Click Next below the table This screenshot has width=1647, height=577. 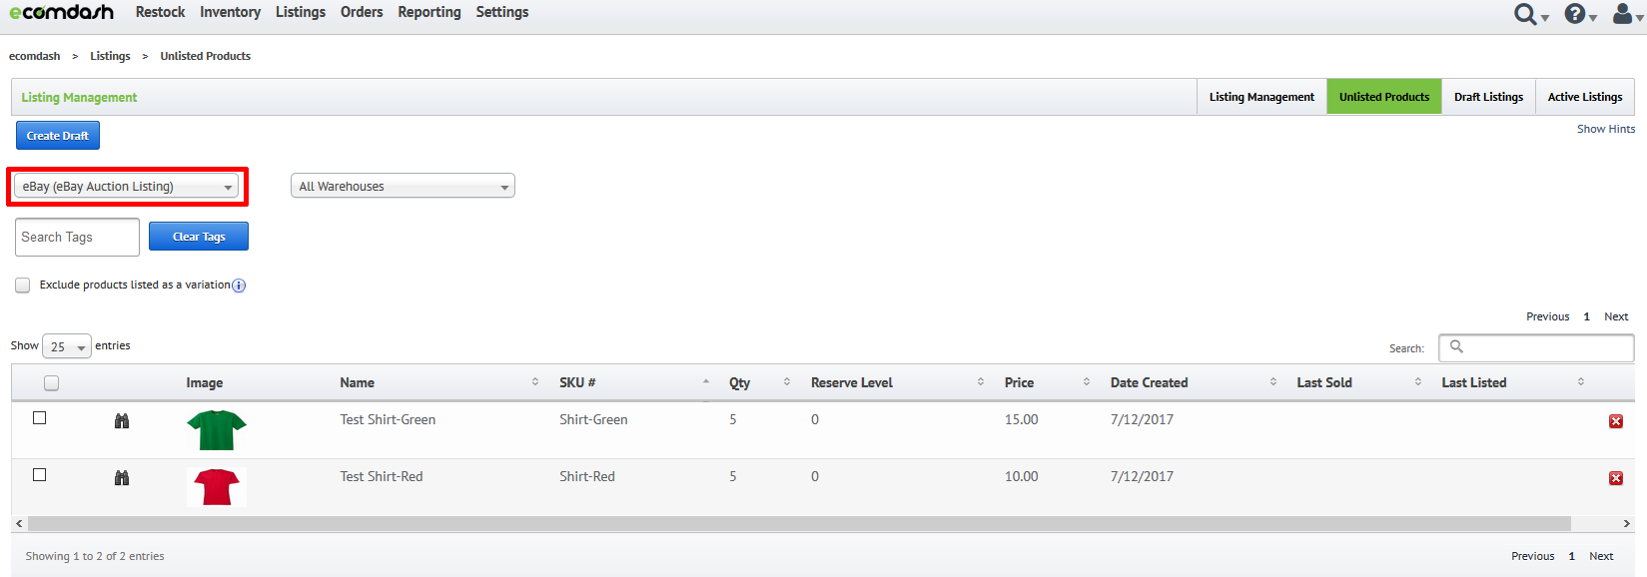coord(1601,556)
